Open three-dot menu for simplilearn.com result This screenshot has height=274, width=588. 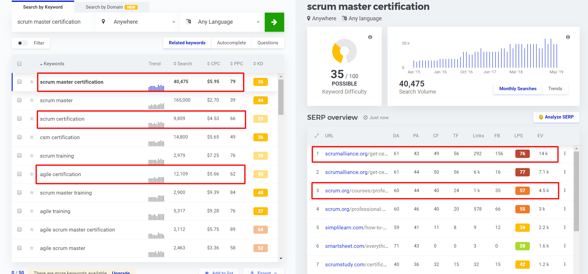[565, 227]
